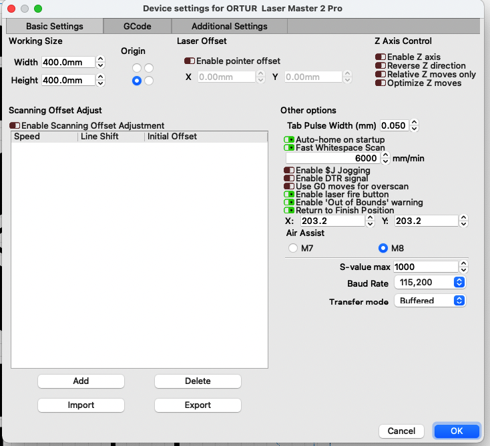This screenshot has height=446, width=490.
Task: Toggle Enable laser fire button
Action: coord(289,194)
